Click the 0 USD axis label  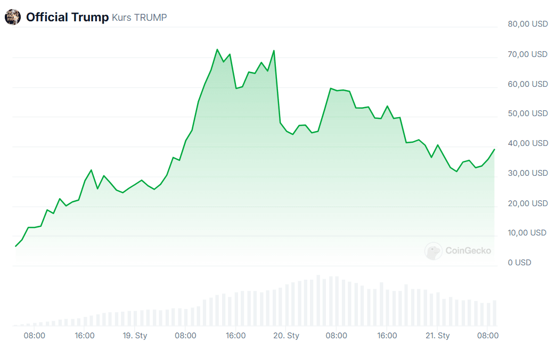click(519, 263)
